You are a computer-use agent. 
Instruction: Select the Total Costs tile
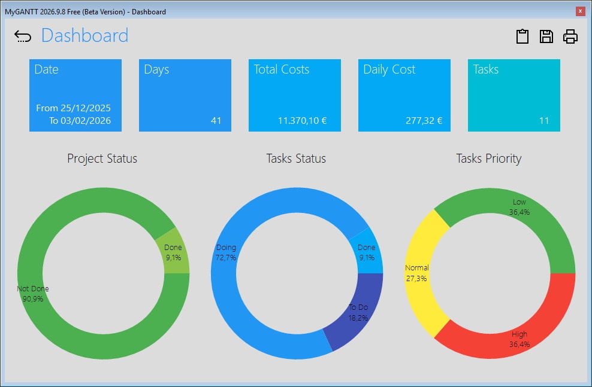pos(294,95)
